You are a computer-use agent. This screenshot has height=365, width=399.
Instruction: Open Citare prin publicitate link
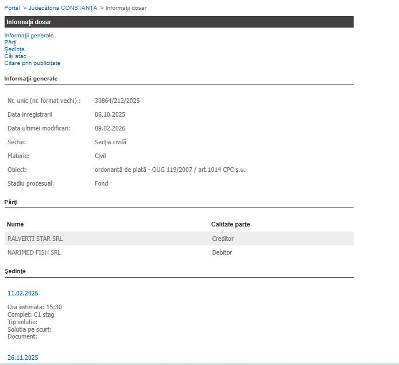click(x=32, y=63)
